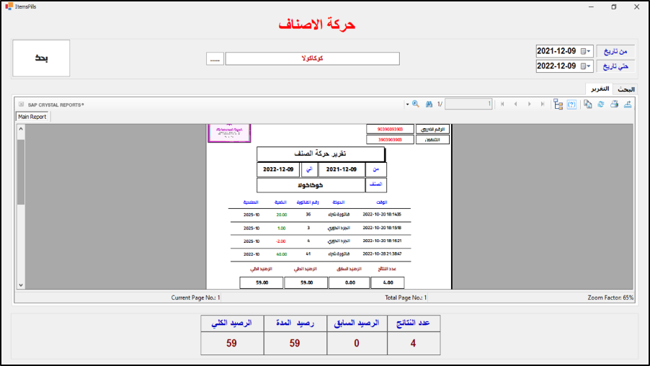The width and height of the screenshot is (650, 366).
Task: Switch to the البحث tab
Action: [x=625, y=89]
